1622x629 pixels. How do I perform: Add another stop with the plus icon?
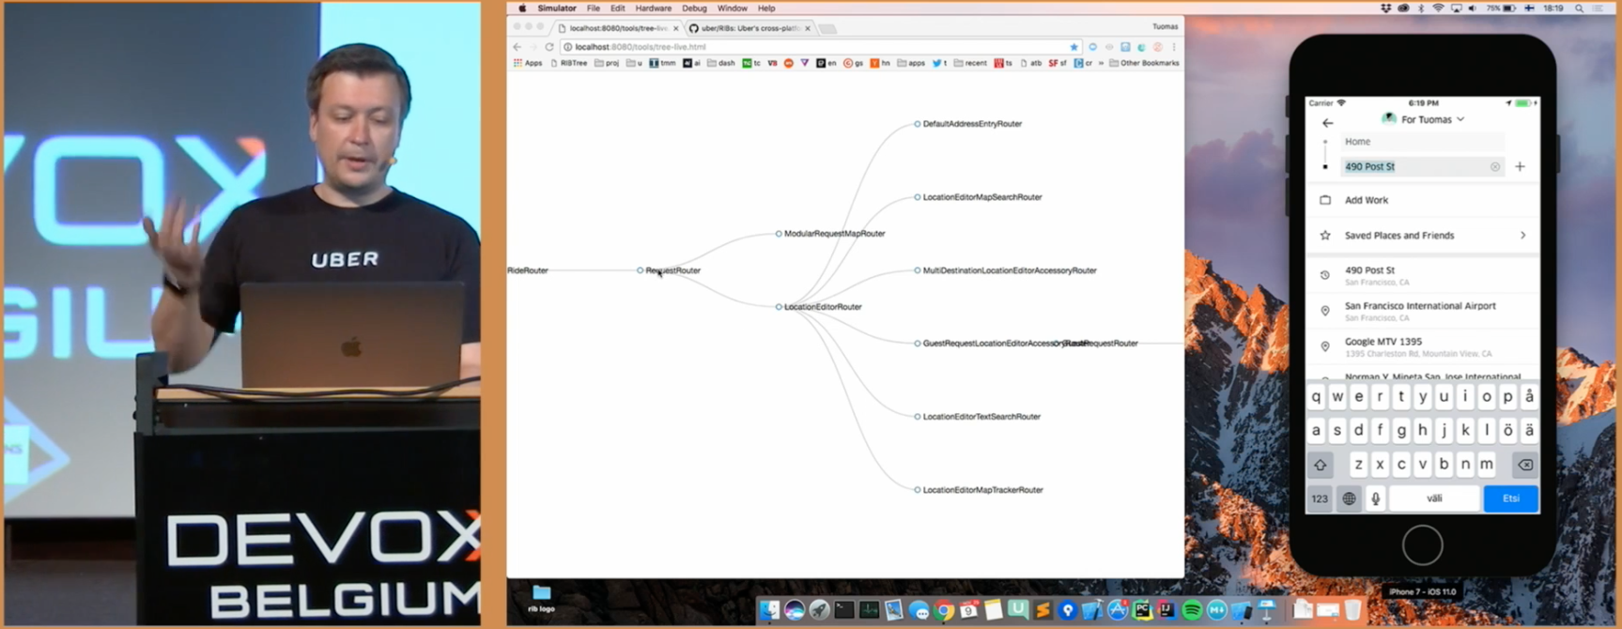coord(1520,167)
